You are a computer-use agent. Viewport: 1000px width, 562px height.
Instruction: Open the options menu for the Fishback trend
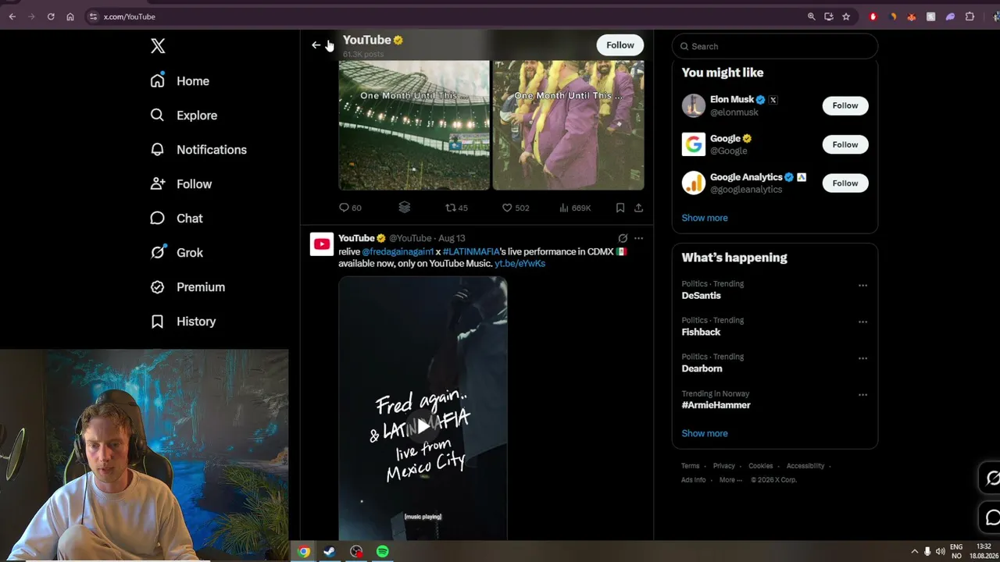862,322
